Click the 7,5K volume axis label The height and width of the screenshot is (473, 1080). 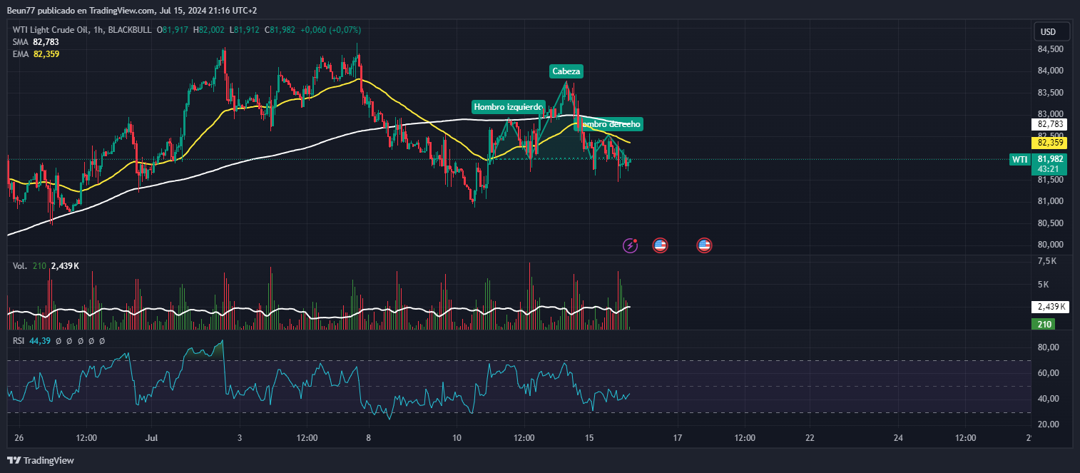click(x=1046, y=261)
